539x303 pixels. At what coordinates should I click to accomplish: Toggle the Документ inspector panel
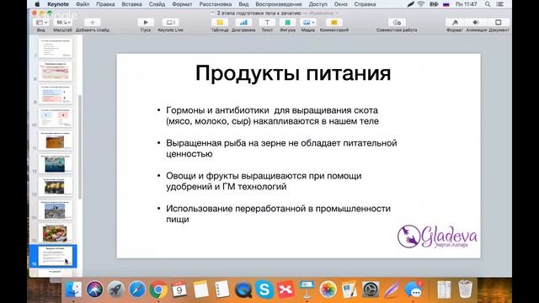tap(498, 23)
